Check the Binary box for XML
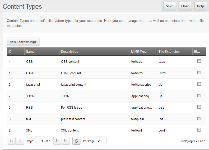 pos(199,130)
